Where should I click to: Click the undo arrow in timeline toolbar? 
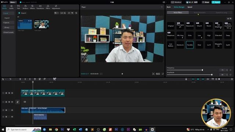[x=10, y=79]
